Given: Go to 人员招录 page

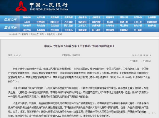Looking at the screenshot, I should click(68, 22).
